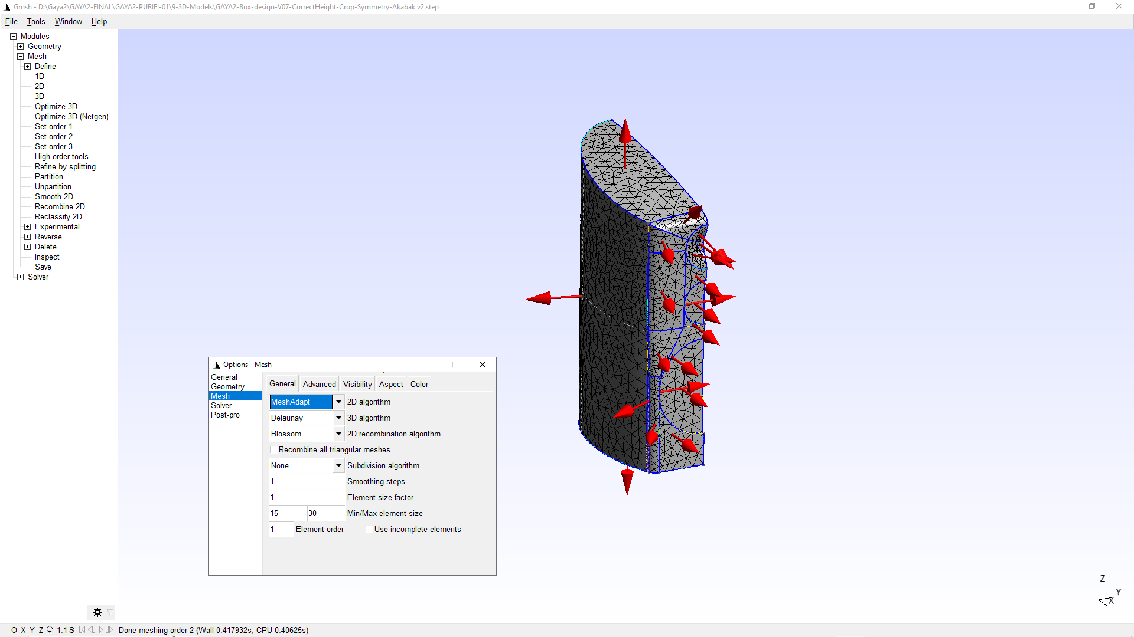1134x637 pixels.
Task: Enable Recombine all triangular meshes
Action: (x=273, y=449)
